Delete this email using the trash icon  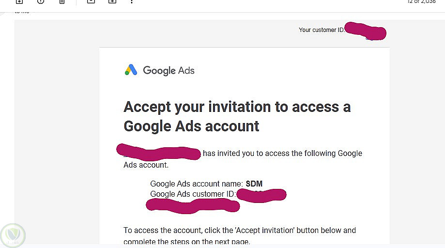(x=62, y=1)
